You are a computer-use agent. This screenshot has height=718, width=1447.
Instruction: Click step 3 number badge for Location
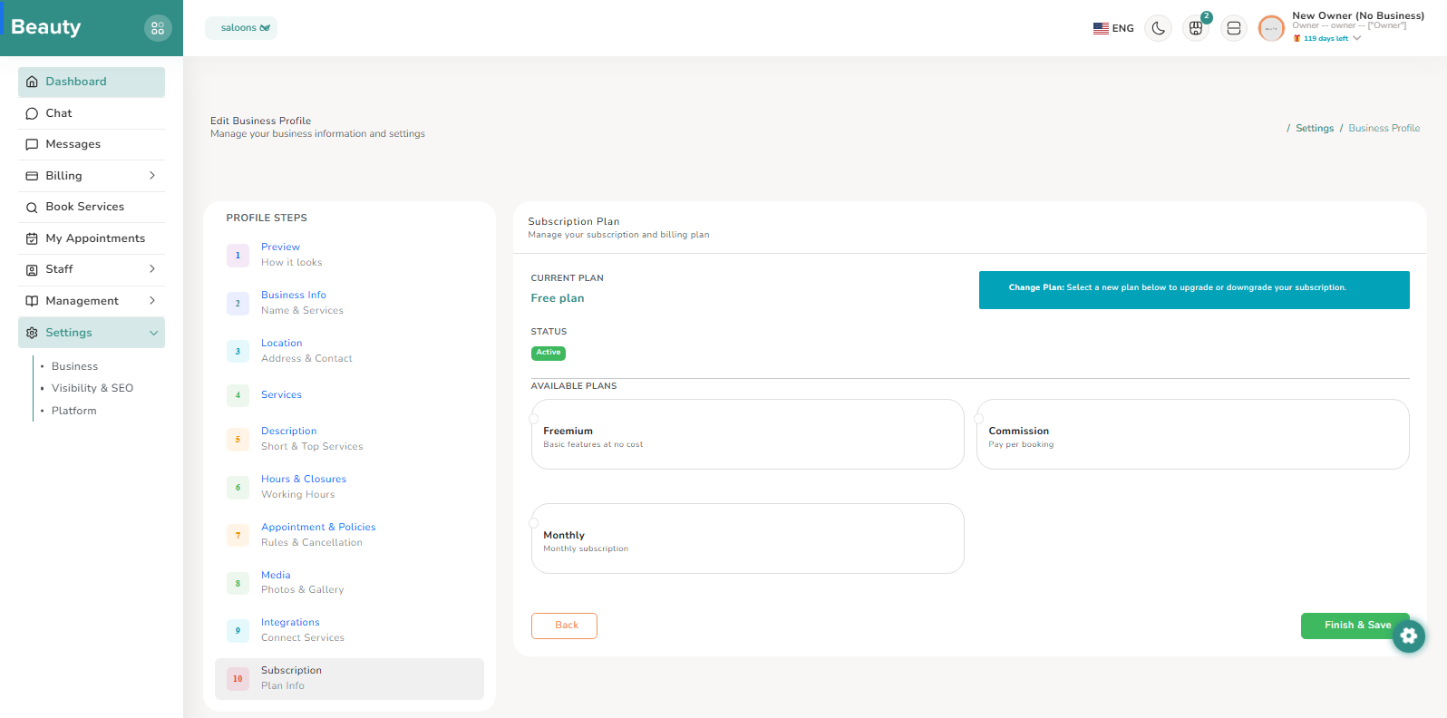pyautogui.click(x=238, y=352)
